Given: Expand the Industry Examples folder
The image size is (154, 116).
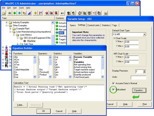Looking at the screenshot, I should tap(7, 22).
